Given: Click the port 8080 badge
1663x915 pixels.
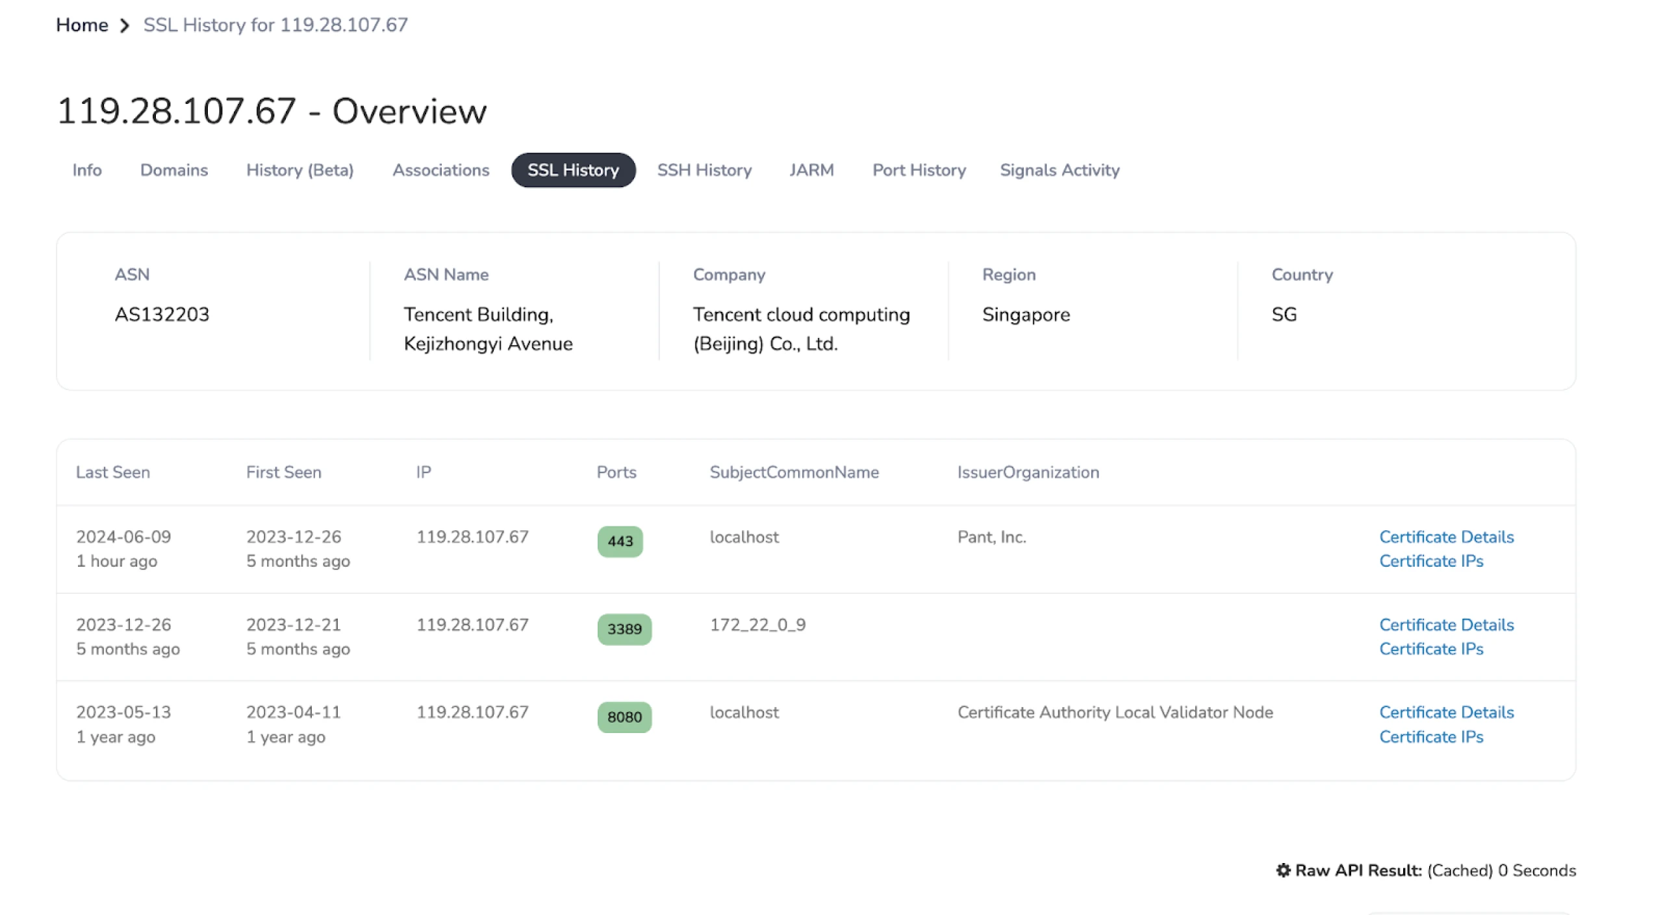Looking at the screenshot, I should (624, 717).
